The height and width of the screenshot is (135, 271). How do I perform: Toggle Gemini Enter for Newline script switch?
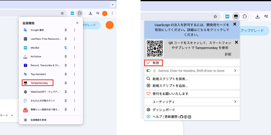tap(148, 71)
